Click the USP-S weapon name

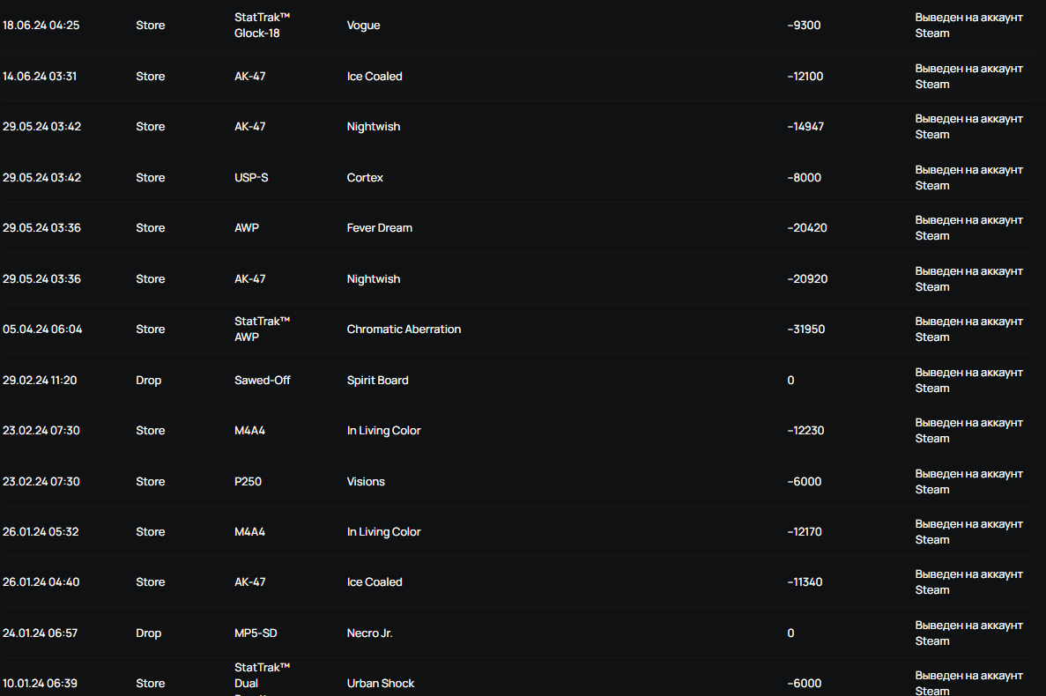(251, 177)
